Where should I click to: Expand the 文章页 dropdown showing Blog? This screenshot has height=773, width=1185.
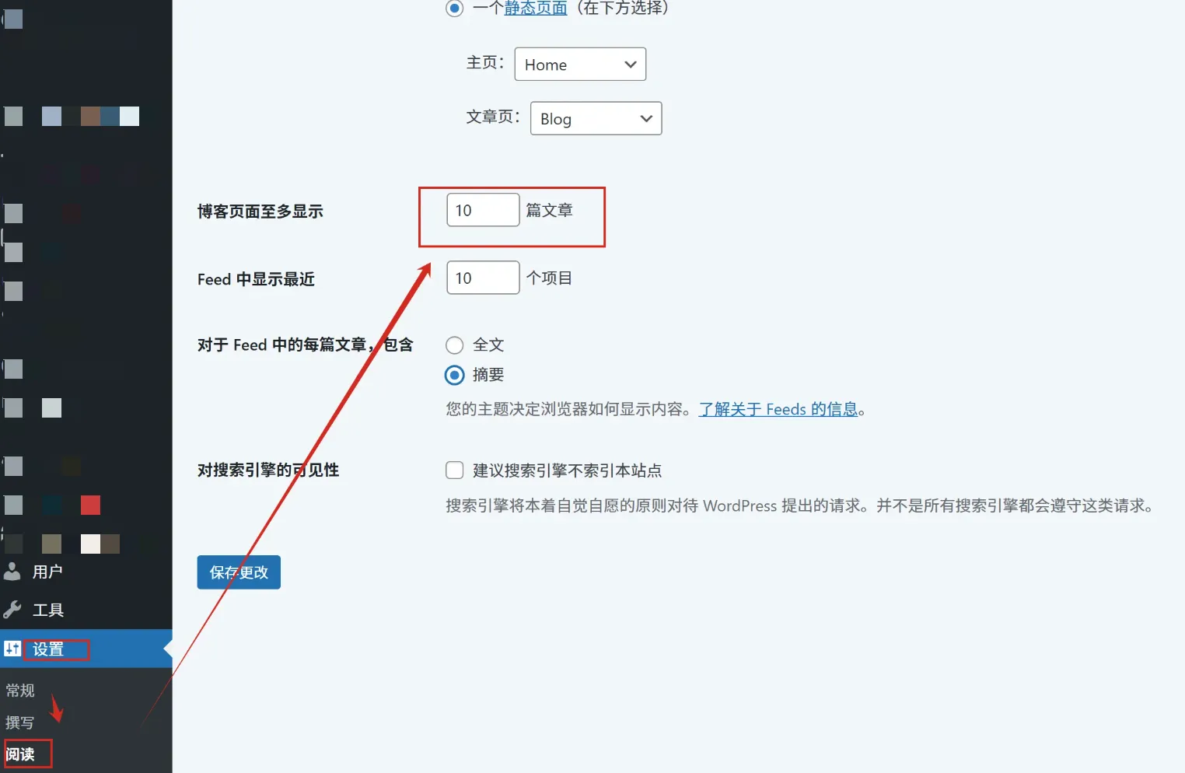pyautogui.click(x=596, y=119)
